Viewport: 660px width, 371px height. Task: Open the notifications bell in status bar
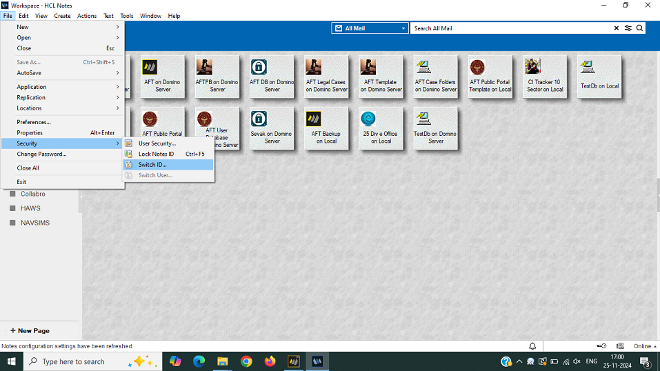[x=532, y=346]
